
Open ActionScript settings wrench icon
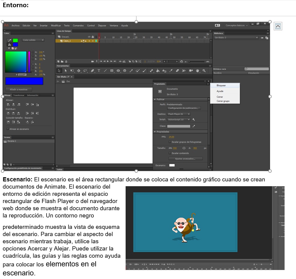pyautogui.click(x=194, y=120)
